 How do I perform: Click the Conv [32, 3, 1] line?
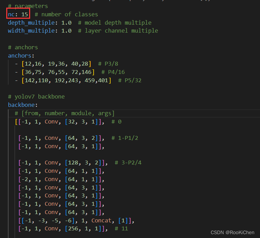(x=60, y=122)
